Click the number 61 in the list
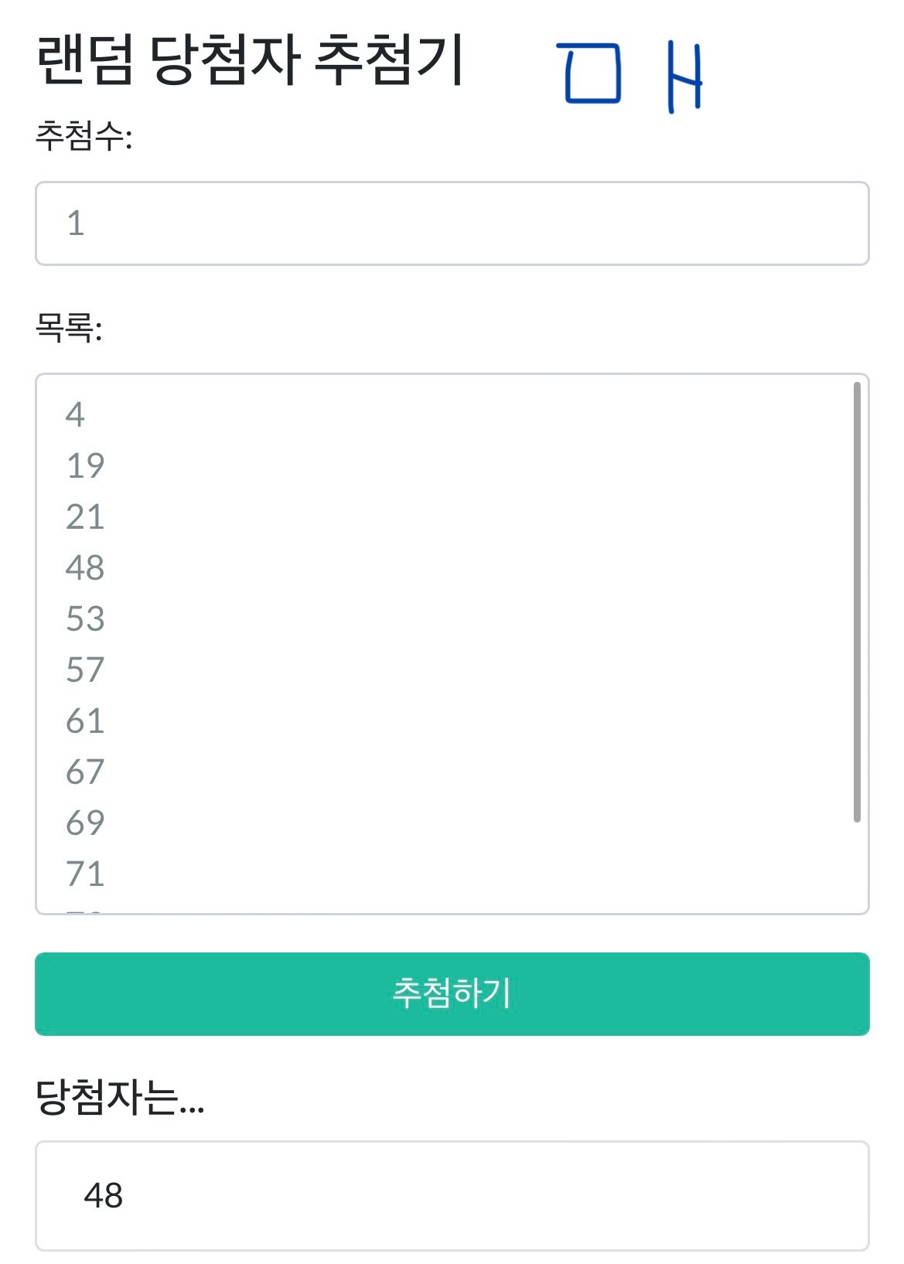This screenshot has width=904, height=1264. (85, 721)
